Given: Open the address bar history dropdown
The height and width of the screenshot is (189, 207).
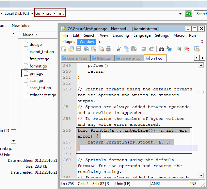Looking at the screenshot, I should click(x=180, y=13).
